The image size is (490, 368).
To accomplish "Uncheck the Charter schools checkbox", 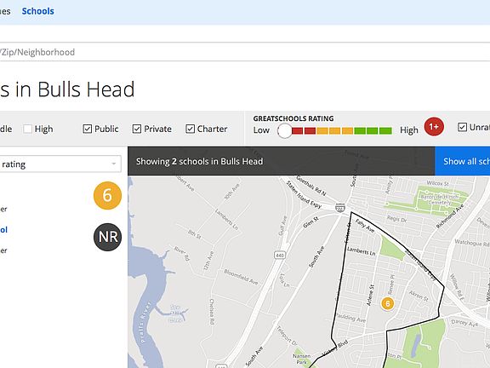I will pos(190,129).
